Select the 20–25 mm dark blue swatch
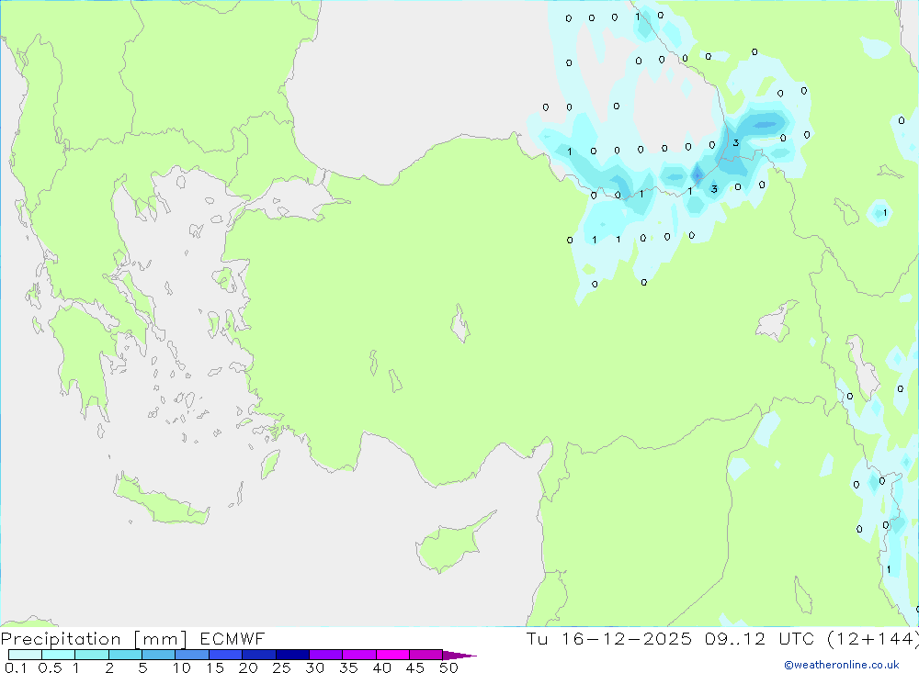 [258, 655]
